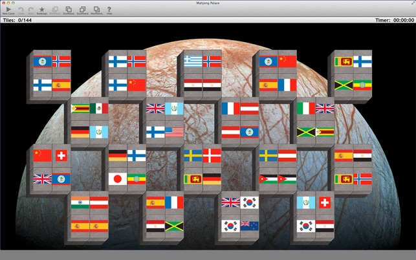Select the New Zealand flag tile
416x260 pixels.
coord(250,226)
